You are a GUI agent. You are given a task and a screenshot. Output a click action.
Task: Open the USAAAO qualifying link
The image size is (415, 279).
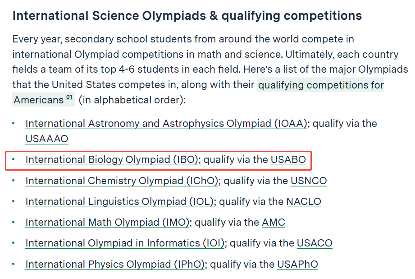pyautogui.click(x=47, y=139)
